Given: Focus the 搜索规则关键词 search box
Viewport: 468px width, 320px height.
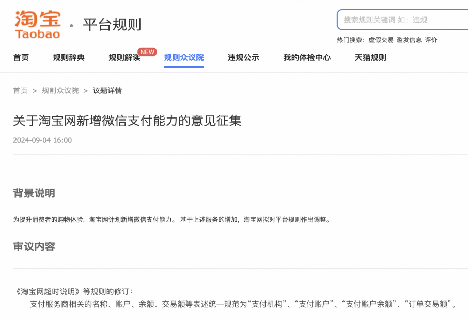Looking at the screenshot, I should pyautogui.click(x=402, y=20).
